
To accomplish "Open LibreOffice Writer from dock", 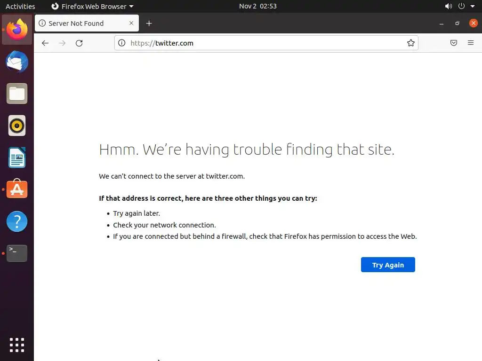I will (x=17, y=157).
